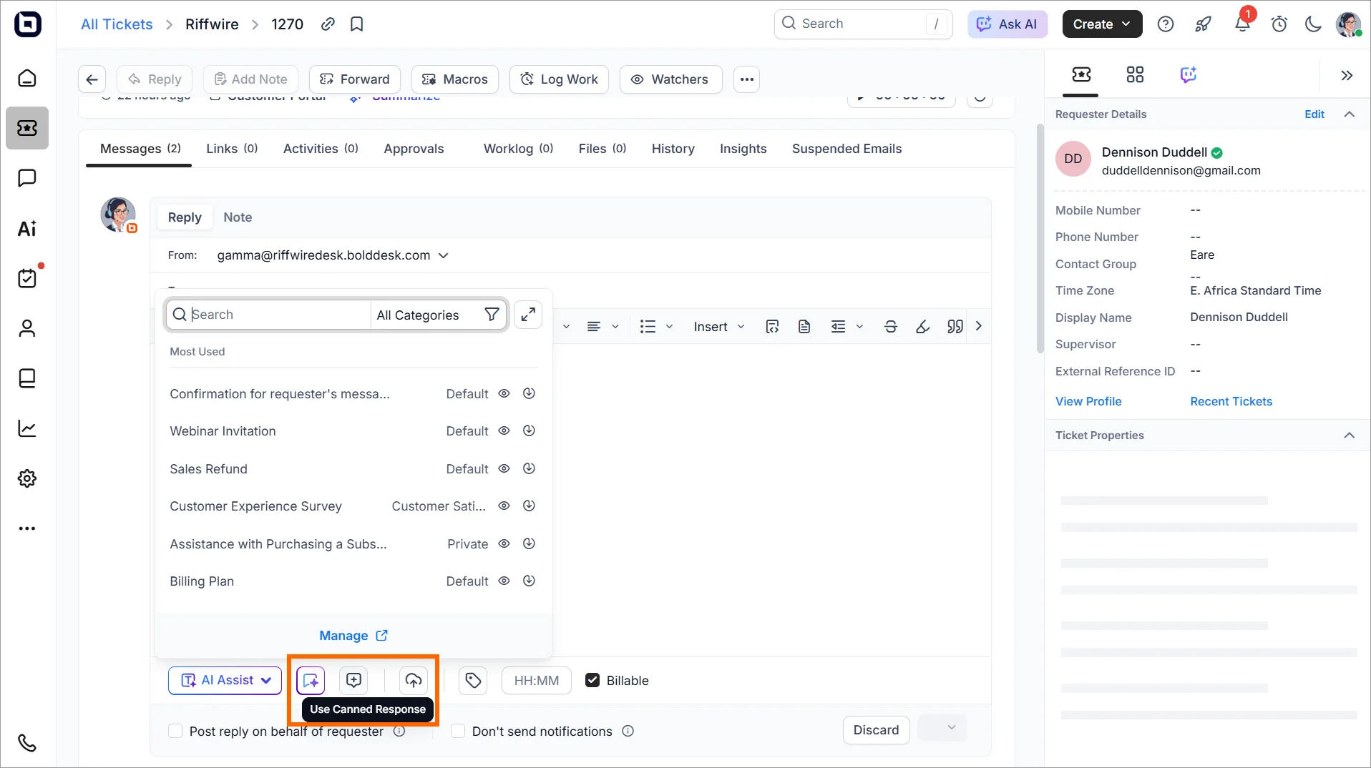Open the From email address dropdown
1371x768 pixels.
pos(333,255)
